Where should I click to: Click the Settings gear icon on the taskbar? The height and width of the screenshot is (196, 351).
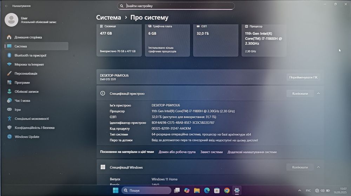tap(237, 190)
